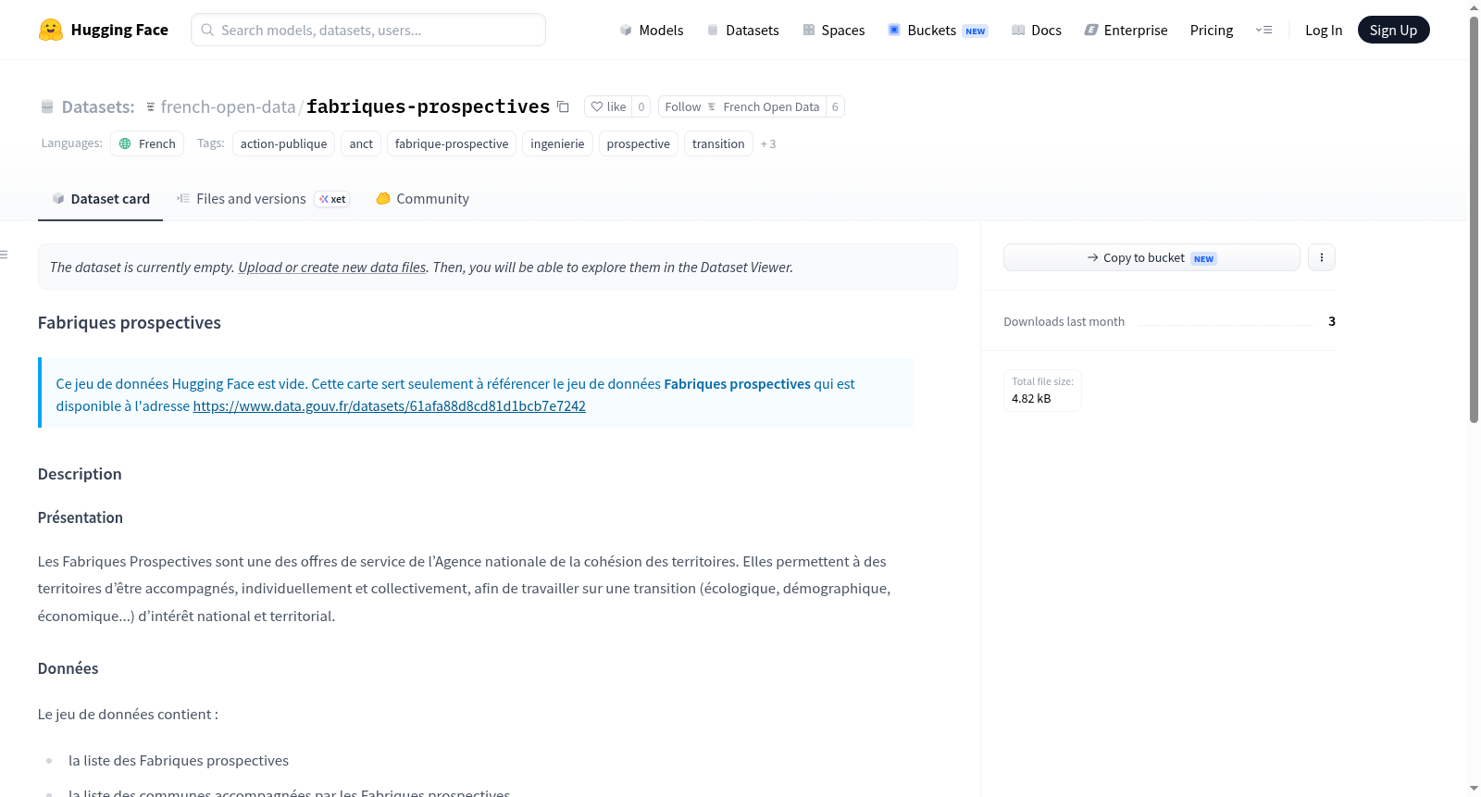1481x797 pixels.
Task: Click the Copy to bucket button
Action: point(1151,257)
